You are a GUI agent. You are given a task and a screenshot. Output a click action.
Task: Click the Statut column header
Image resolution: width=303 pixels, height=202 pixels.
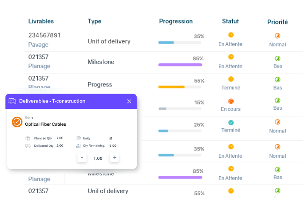pos(230,21)
